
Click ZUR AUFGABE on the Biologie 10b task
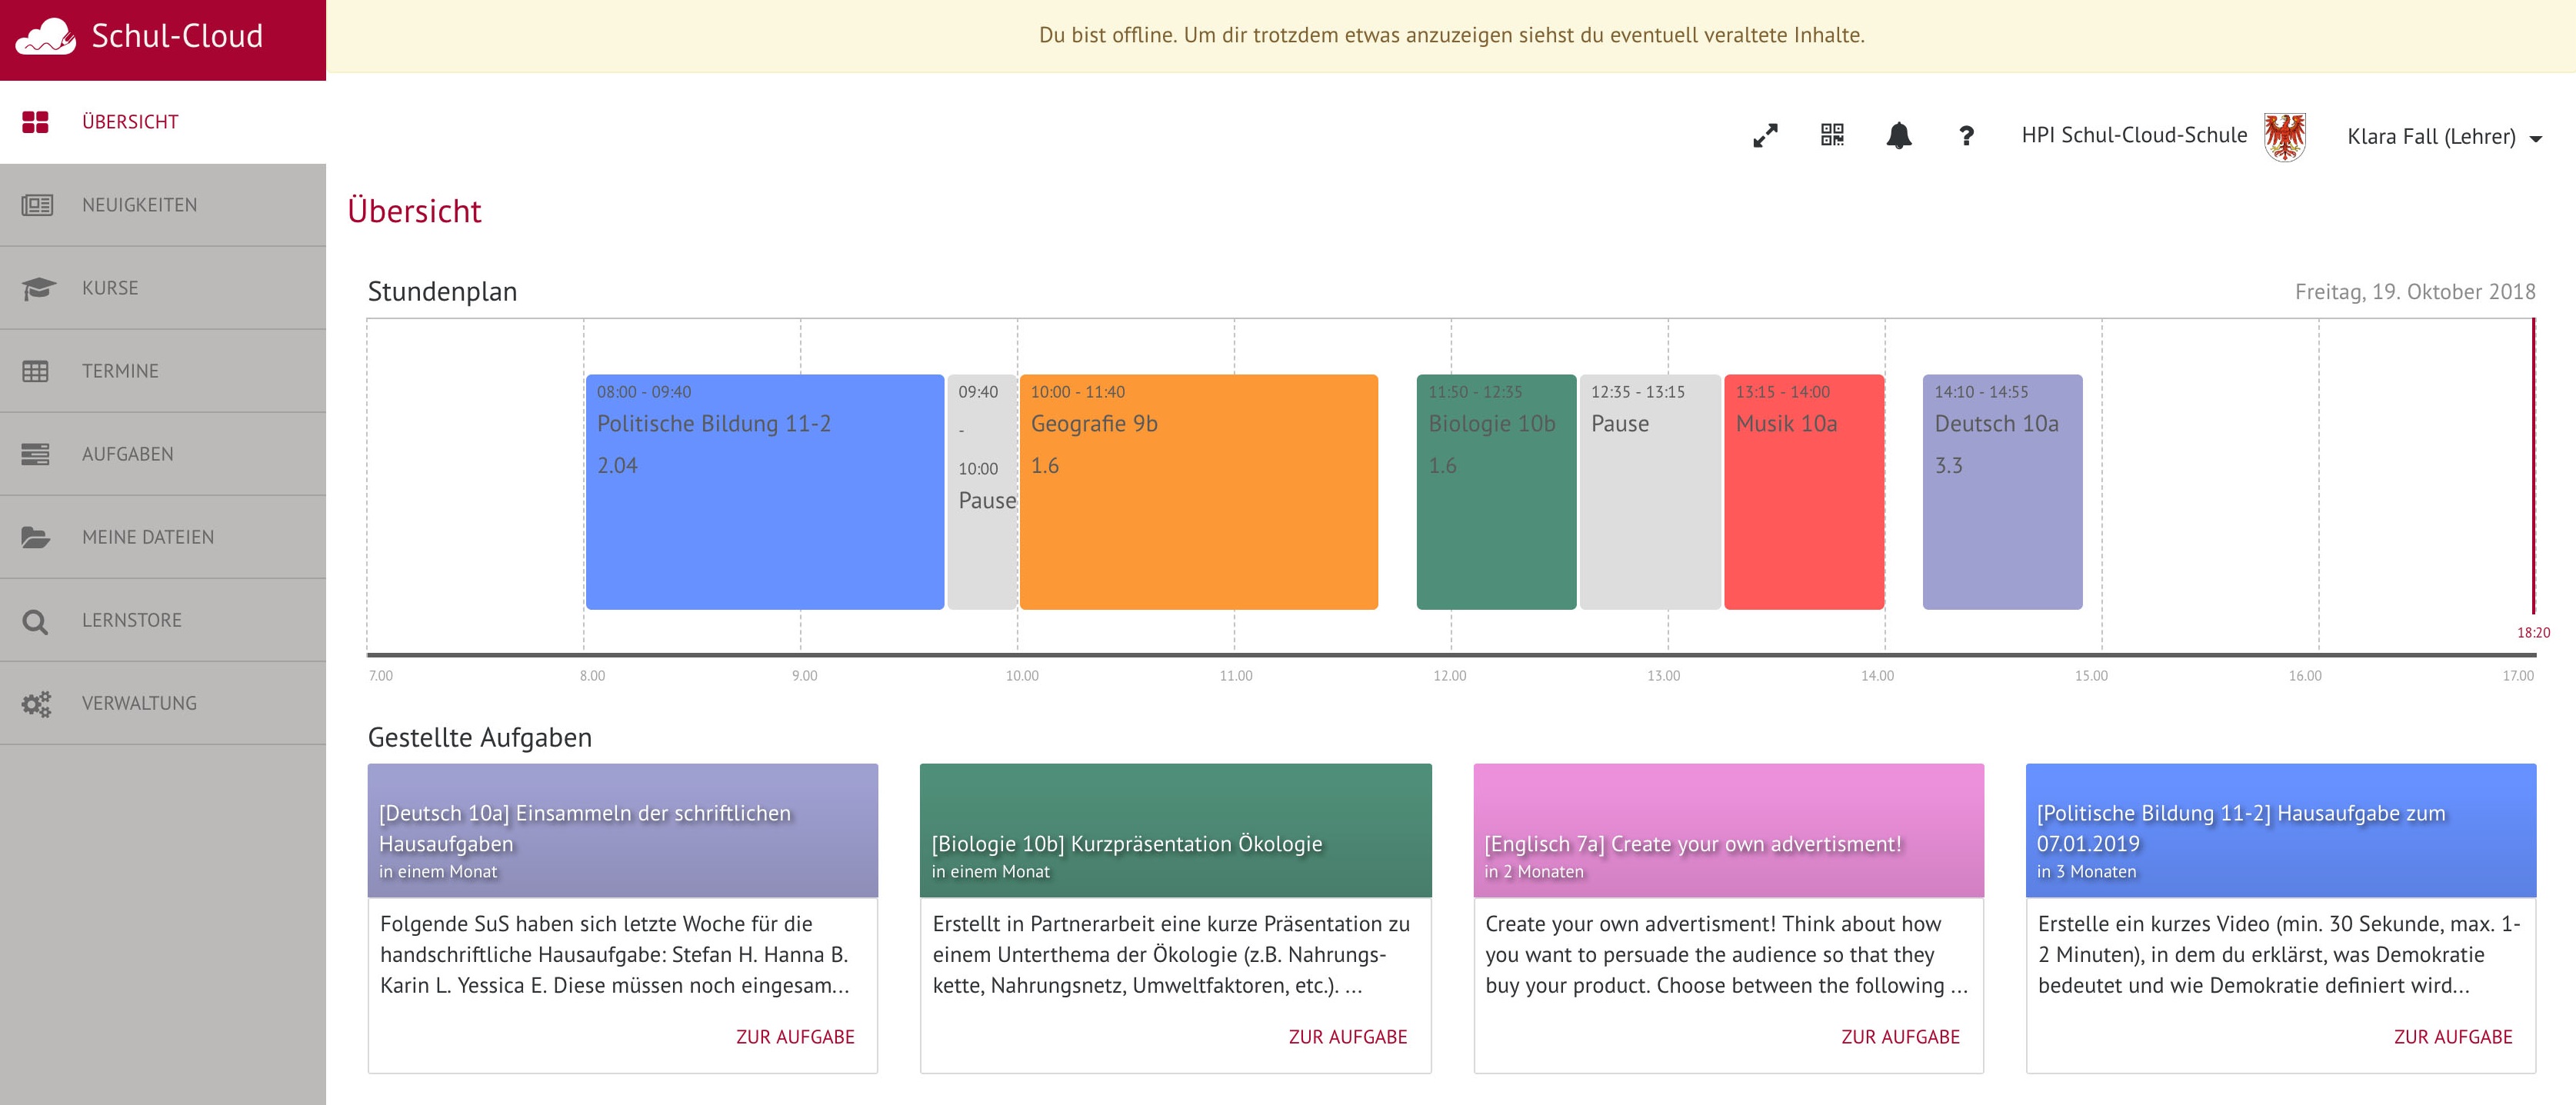coord(1348,1037)
